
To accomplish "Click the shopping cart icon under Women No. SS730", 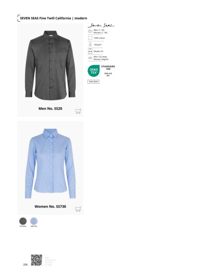I will coord(78,209).
